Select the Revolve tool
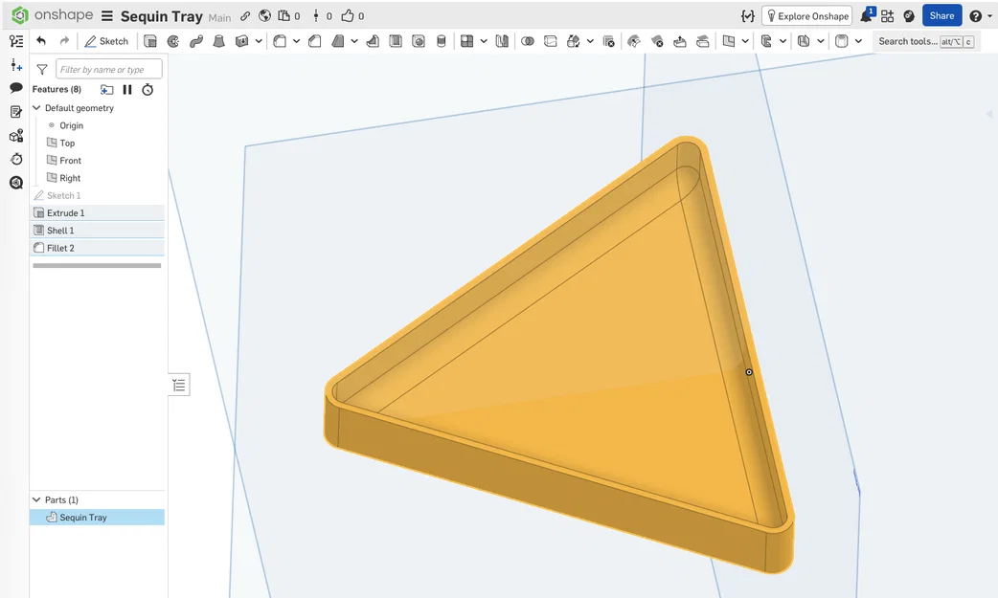This screenshot has height=598, width=998. 173,41
